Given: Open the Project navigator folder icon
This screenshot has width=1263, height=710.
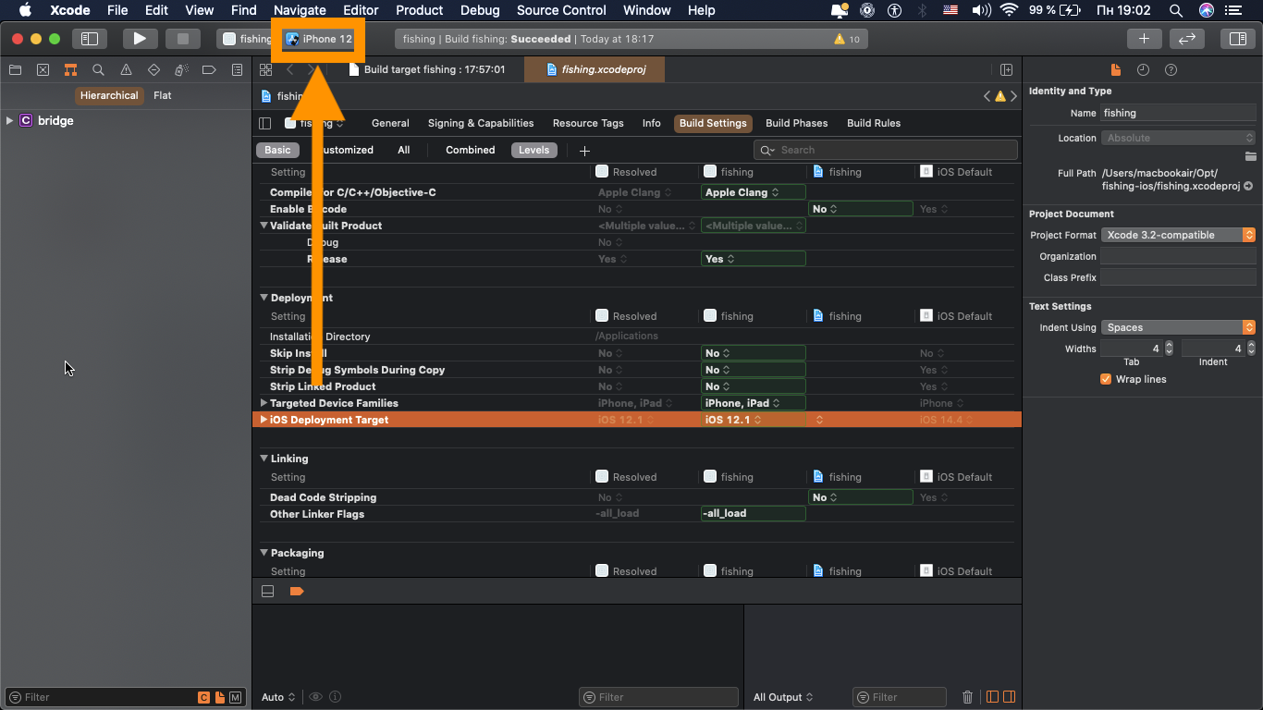Looking at the screenshot, I should coord(14,69).
